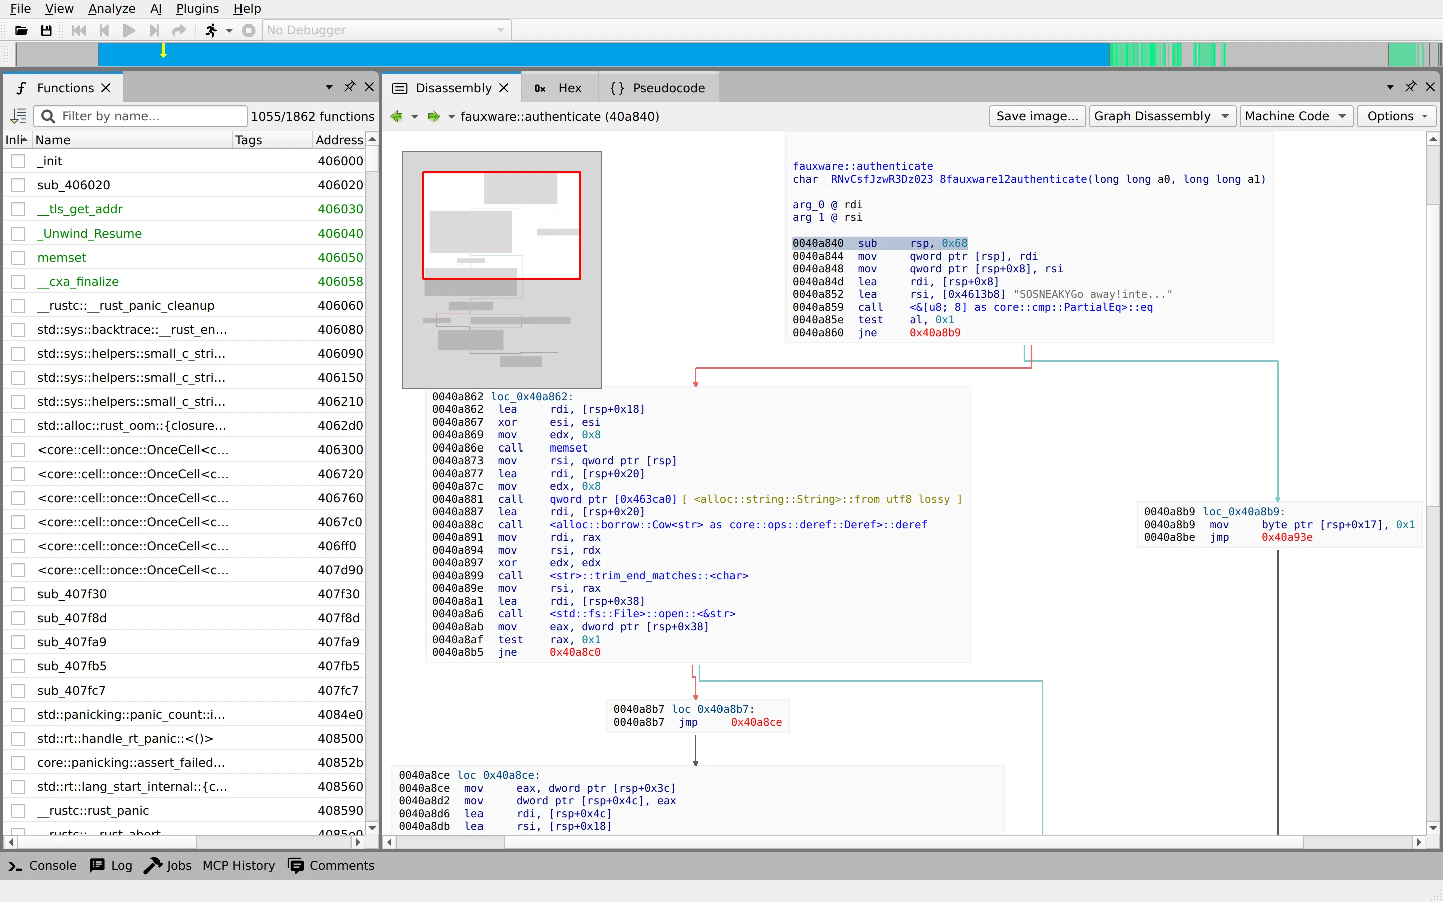This screenshot has height=902, width=1443.
Task: Open the MCP History panel
Action: 238,865
